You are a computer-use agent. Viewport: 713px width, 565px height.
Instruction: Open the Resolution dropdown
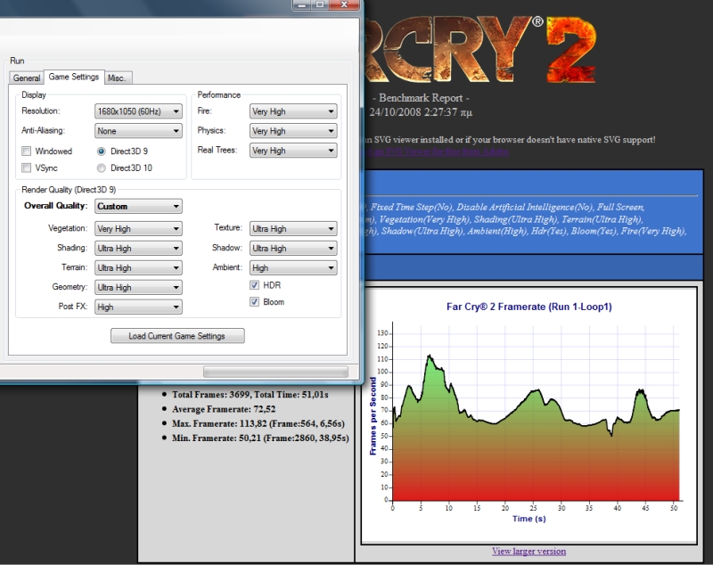tap(138, 111)
